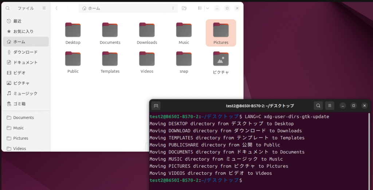The height and width of the screenshot is (190, 373).
Task: Open the snap folder
Action: pyautogui.click(x=184, y=62)
